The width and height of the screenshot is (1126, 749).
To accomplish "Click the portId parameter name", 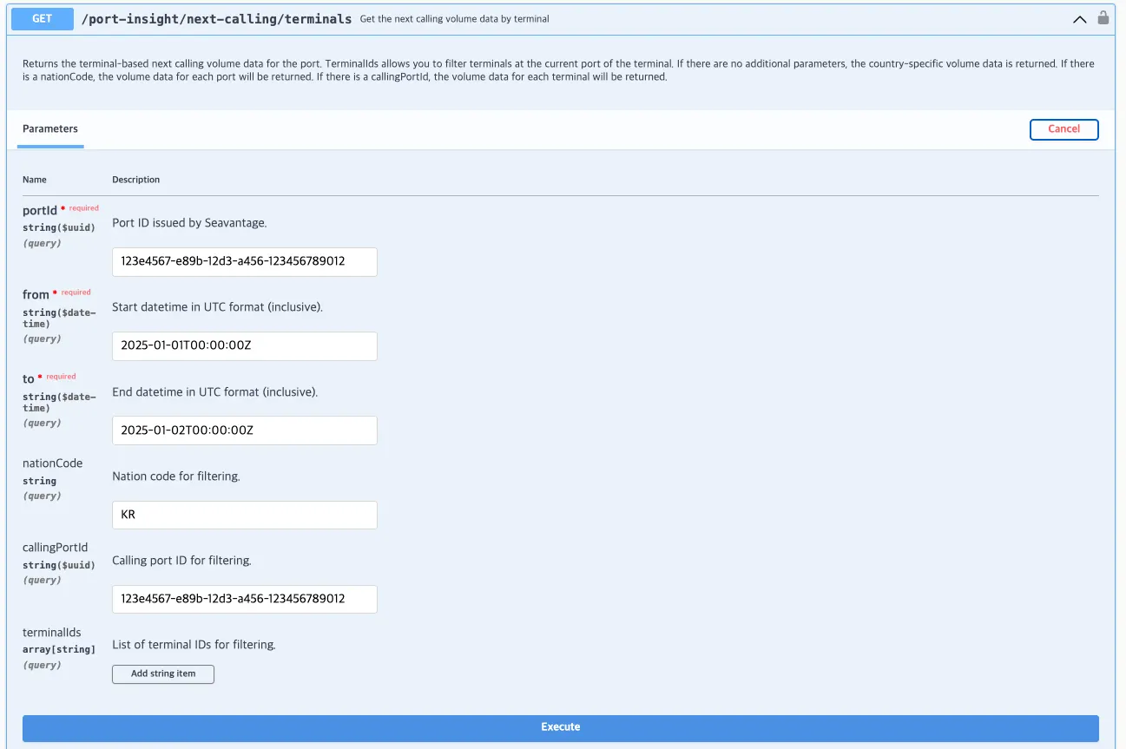I will coord(40,211).
